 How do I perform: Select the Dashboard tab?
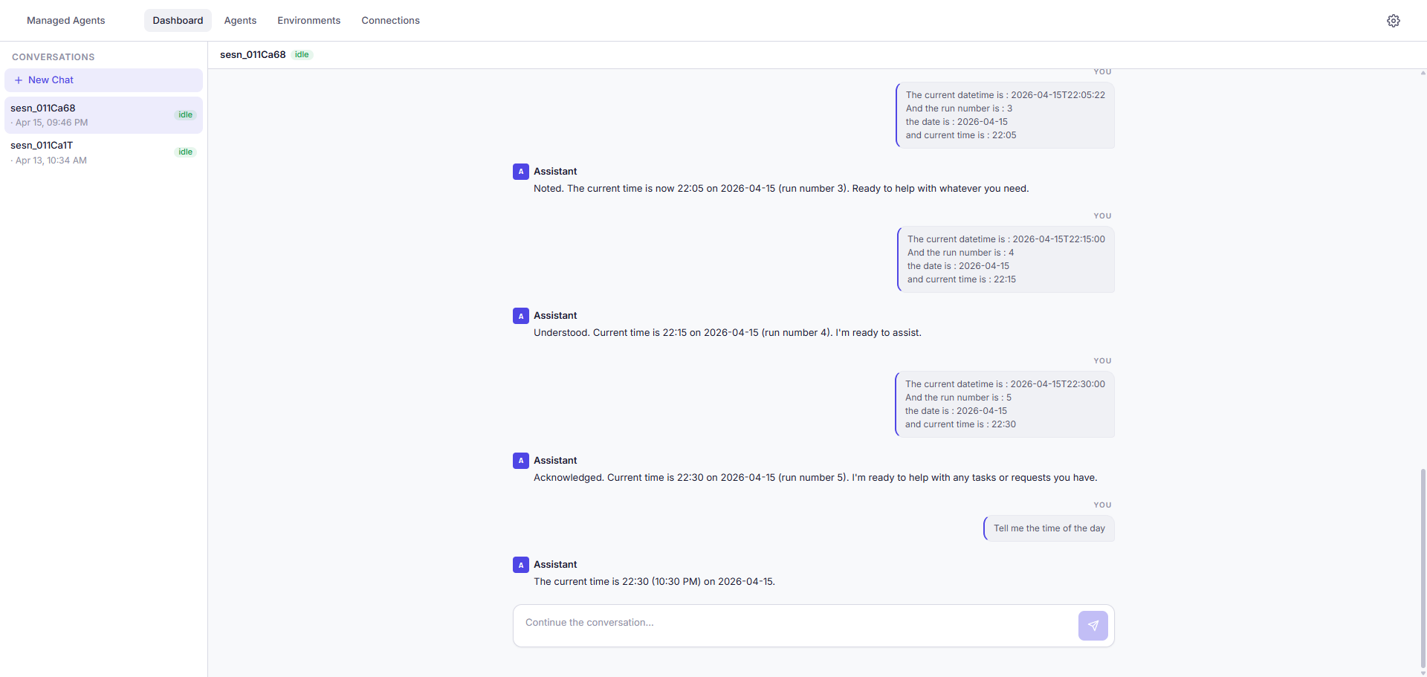(178, 20)
